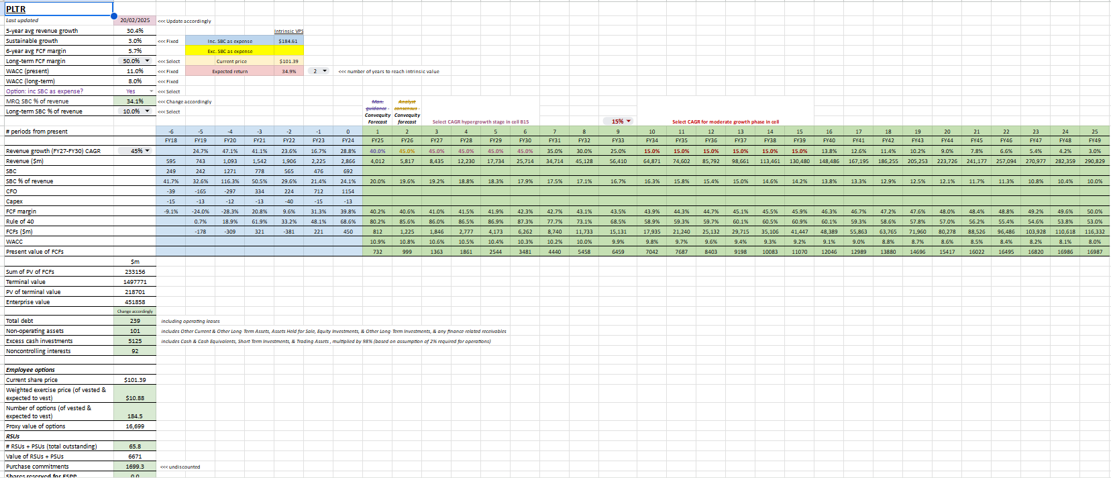Select FY25 FCFs value 812
Image resolution: width=1111 pixels, height=478 pixels.
tap(378, 232)
